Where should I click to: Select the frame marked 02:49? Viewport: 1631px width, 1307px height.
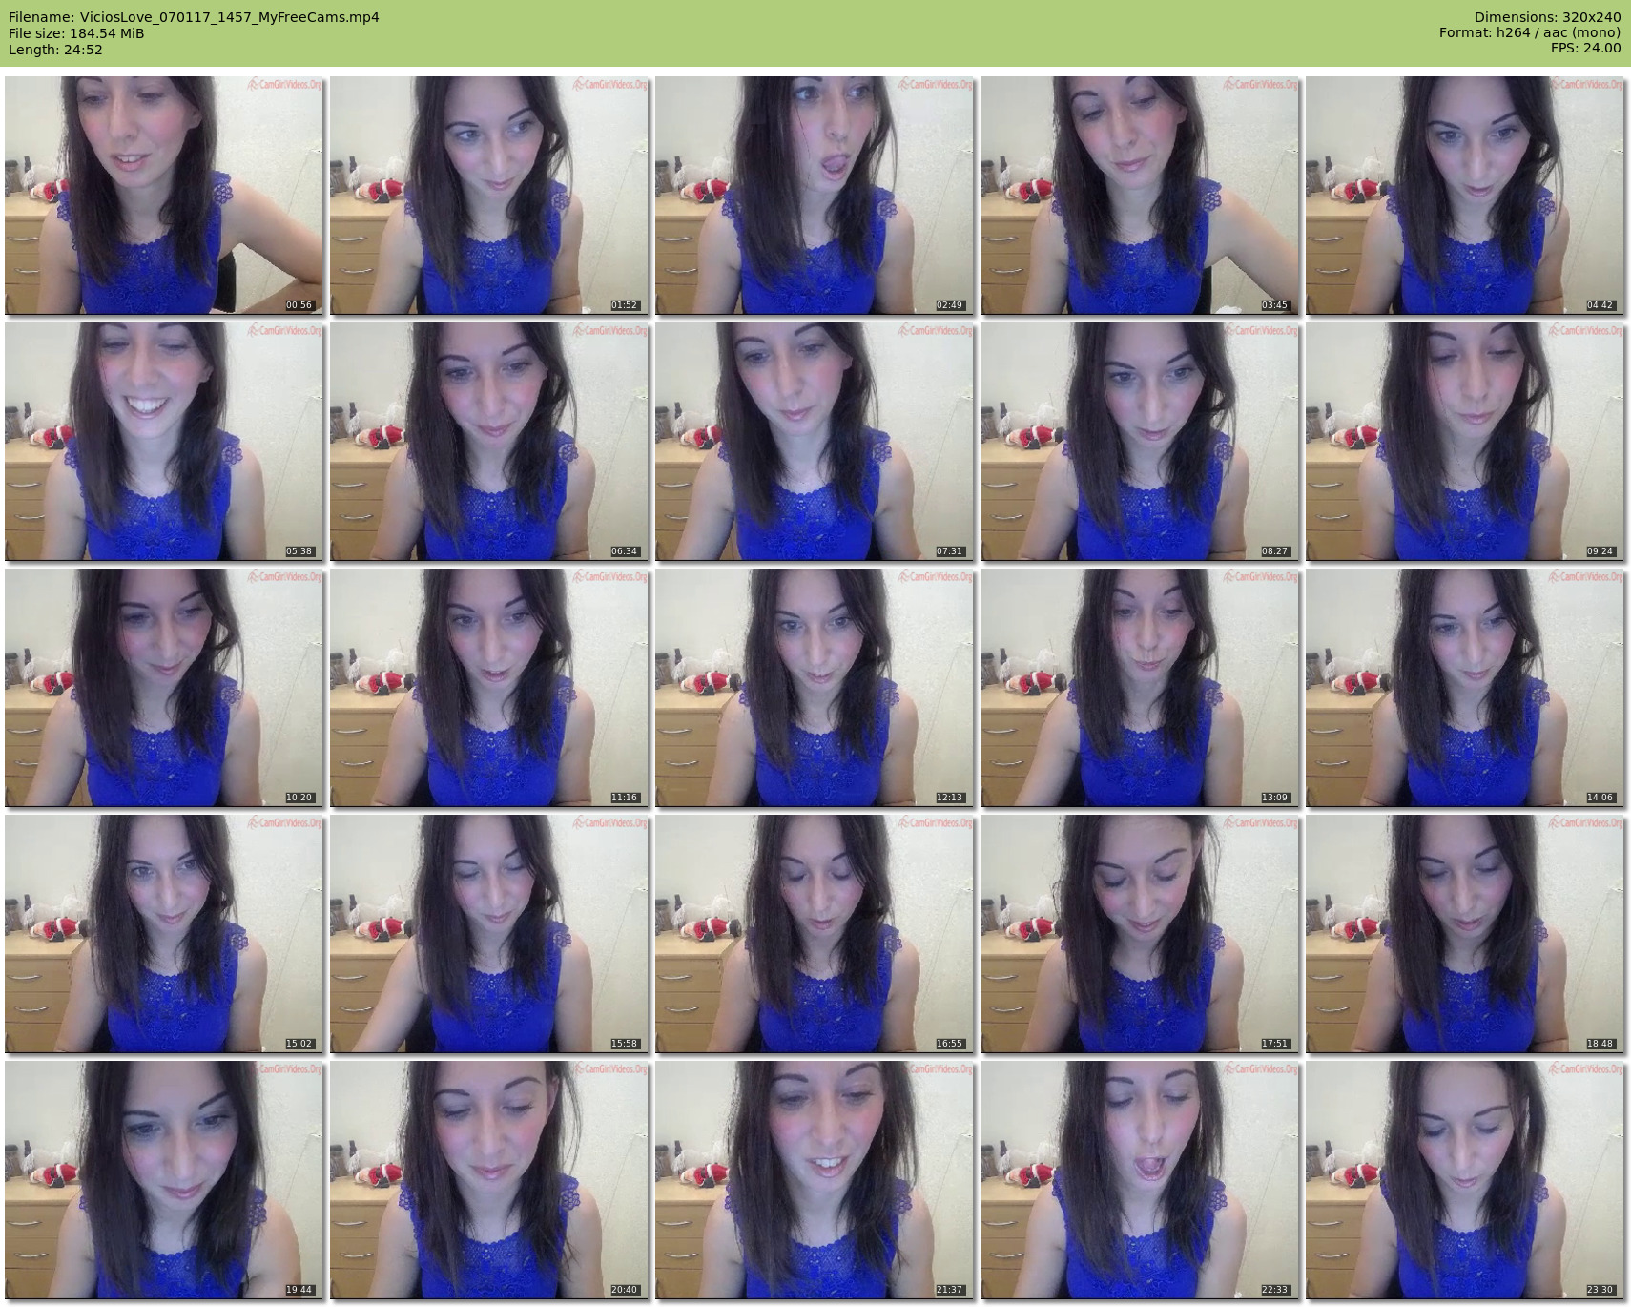[x=814, y=196]
